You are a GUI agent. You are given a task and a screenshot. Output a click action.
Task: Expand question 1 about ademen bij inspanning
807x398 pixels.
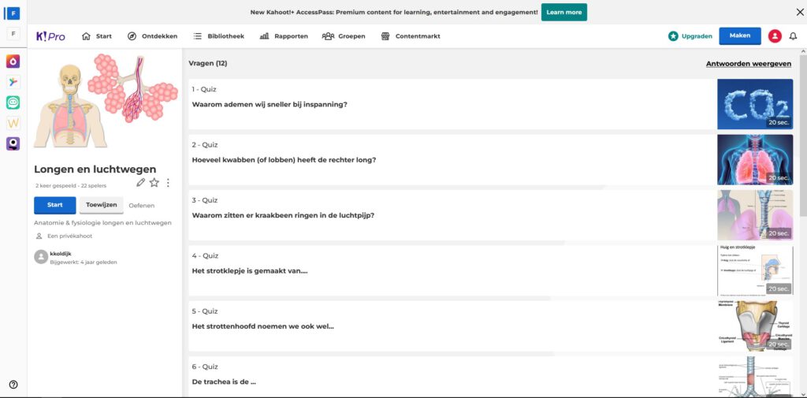451,104
